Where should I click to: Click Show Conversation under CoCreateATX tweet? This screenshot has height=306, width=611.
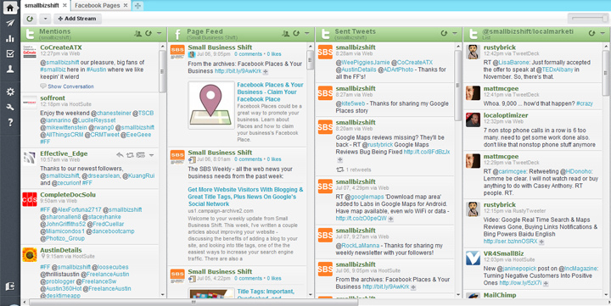pyautogui.click(x=70, y=86)
